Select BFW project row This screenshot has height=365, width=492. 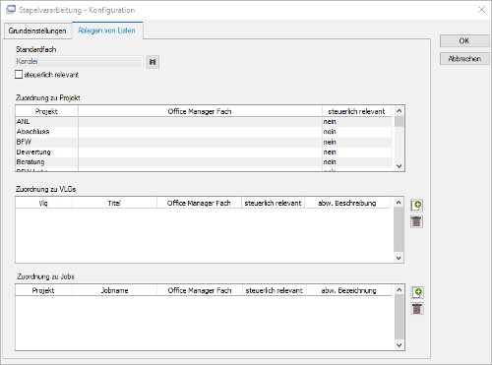click(x=204, y=142)
